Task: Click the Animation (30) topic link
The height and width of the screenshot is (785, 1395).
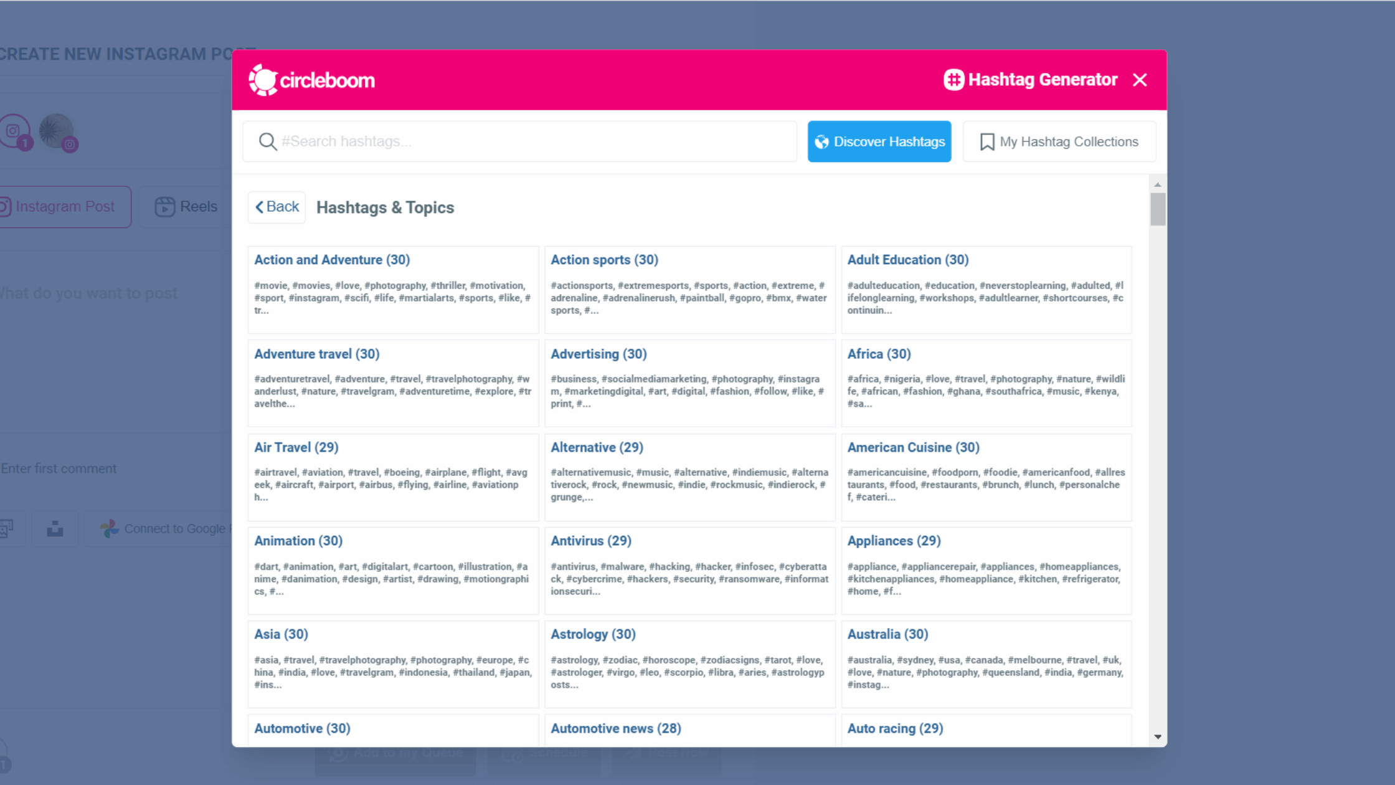Action: (x=299, y=541)
